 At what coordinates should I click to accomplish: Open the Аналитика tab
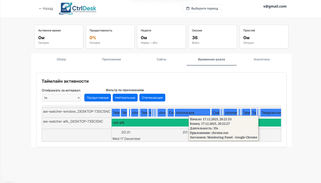pyautogui.click(x=261, y=59)
